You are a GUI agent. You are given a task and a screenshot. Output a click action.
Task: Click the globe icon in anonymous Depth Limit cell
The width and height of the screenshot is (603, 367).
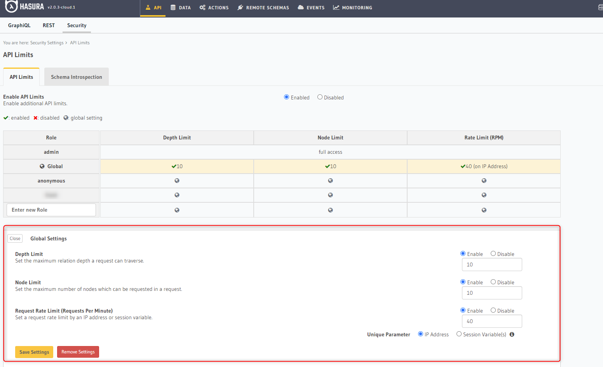(x=177, y=180)
